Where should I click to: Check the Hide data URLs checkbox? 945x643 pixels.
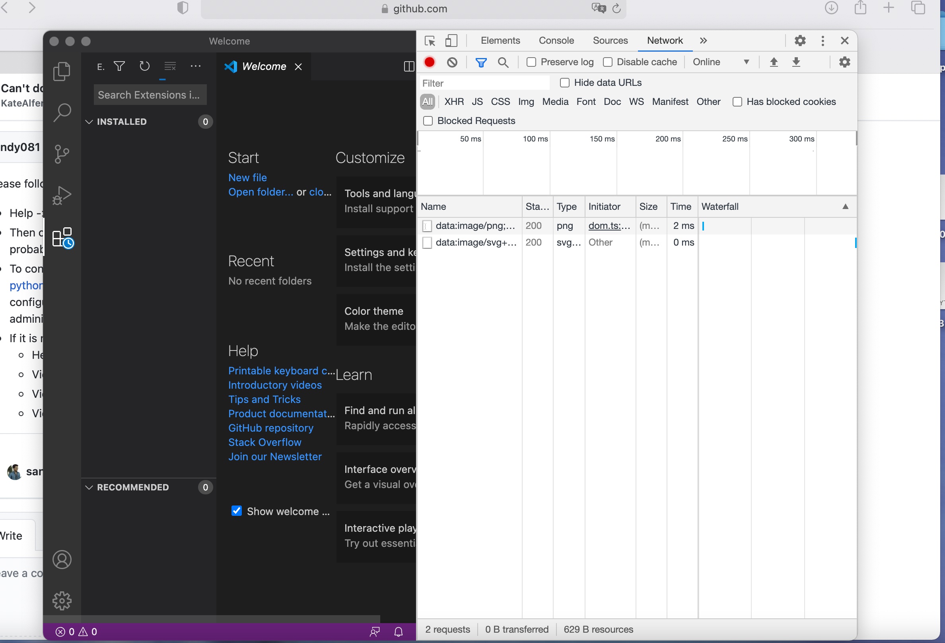[564, 82]
